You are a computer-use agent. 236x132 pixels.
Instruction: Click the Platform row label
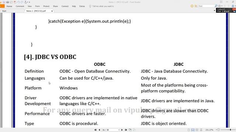(33, 88)
